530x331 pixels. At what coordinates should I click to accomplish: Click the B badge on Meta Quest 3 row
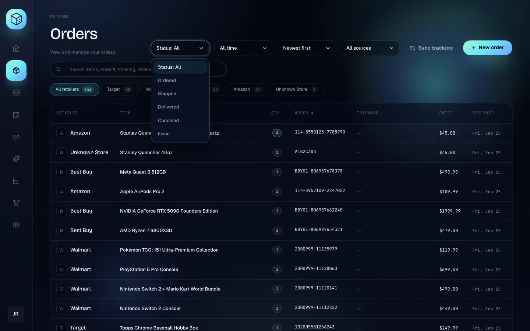tap(61, 172)
